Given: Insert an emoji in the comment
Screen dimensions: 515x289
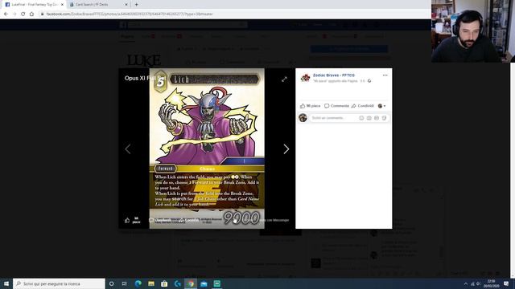Looking at the screenshot, I should click(x=361, y=118).
